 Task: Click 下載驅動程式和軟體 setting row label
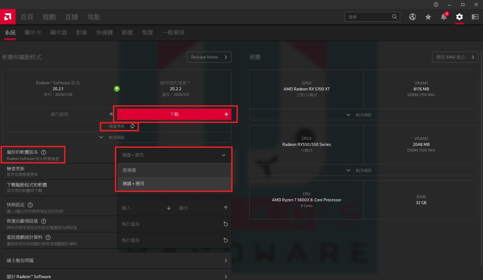click(x=27, y=185)
